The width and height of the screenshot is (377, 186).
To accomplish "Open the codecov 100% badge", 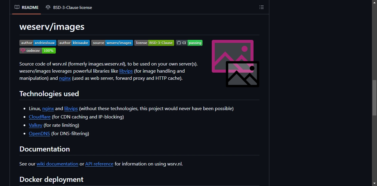I will click(38, 51).
